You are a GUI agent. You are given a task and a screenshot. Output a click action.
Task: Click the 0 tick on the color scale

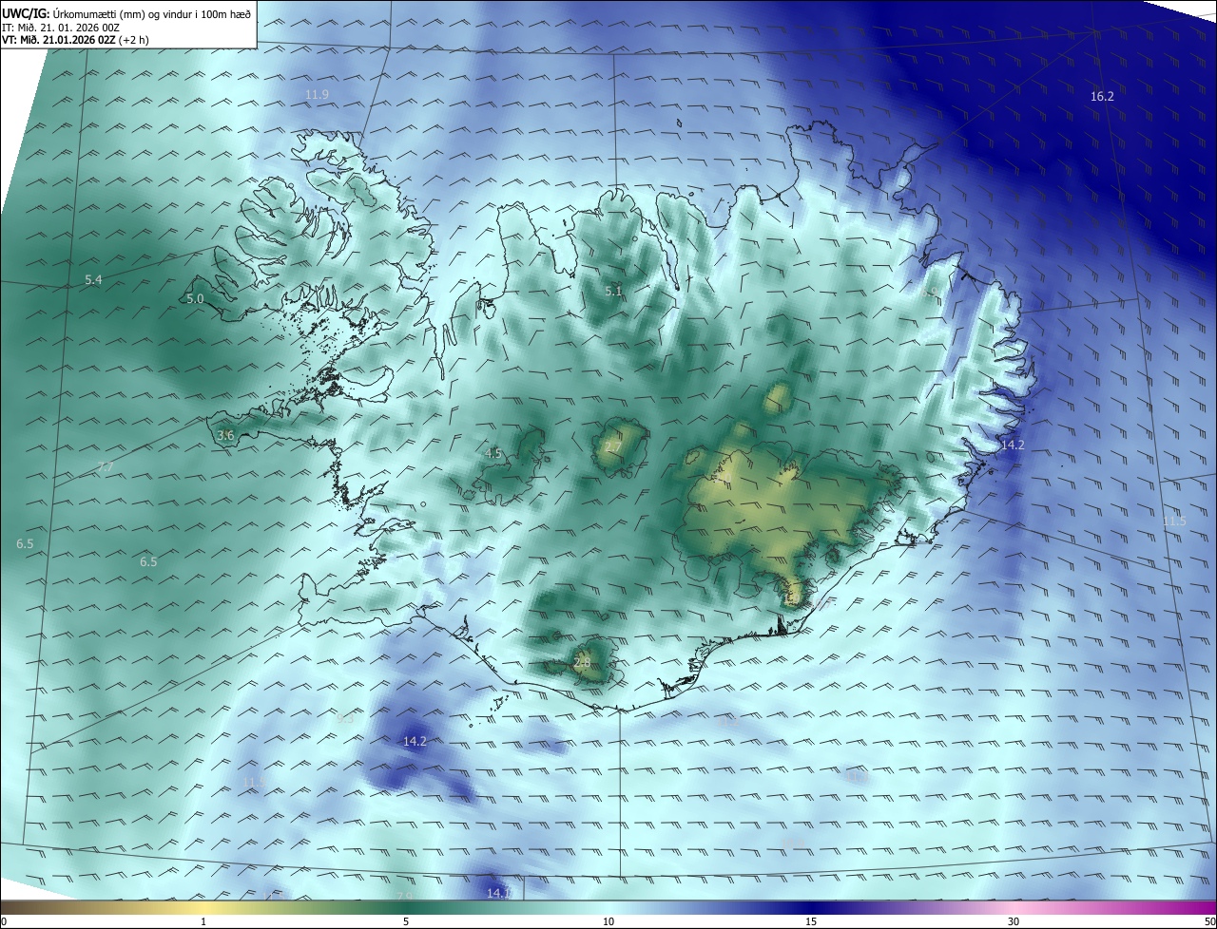coord(4,921)
